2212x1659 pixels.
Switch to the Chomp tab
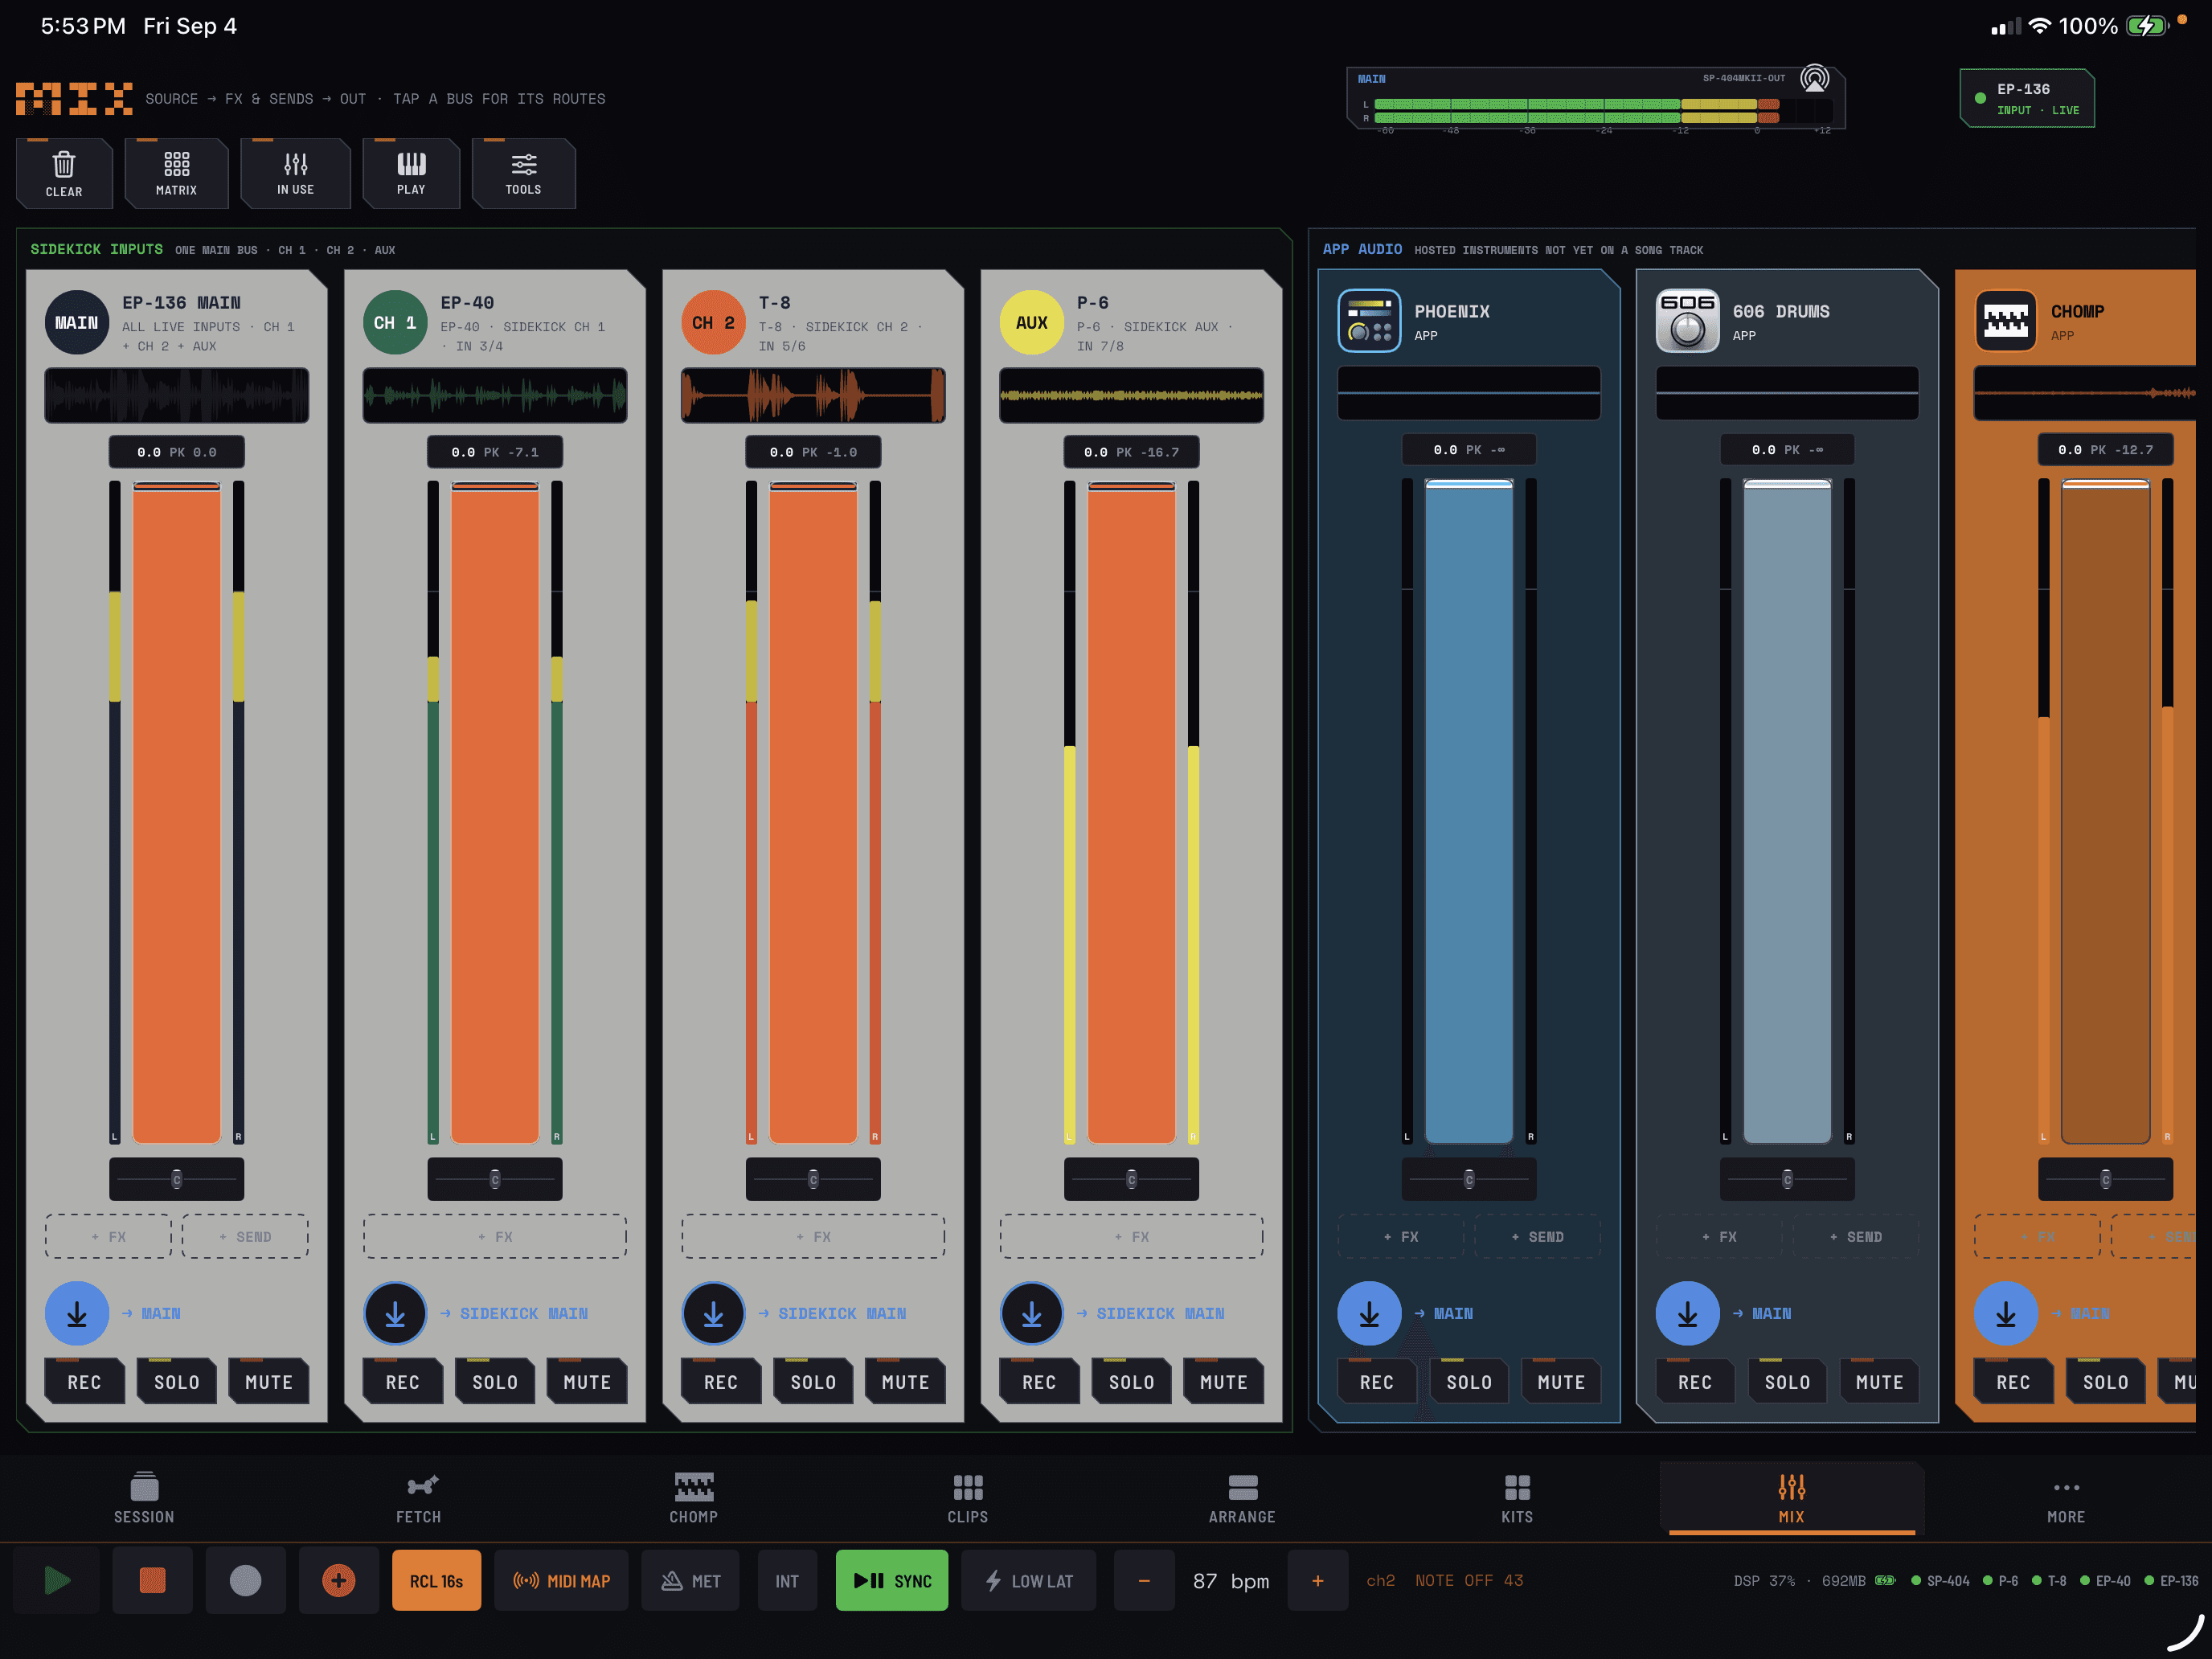[x=693, y=1497]
